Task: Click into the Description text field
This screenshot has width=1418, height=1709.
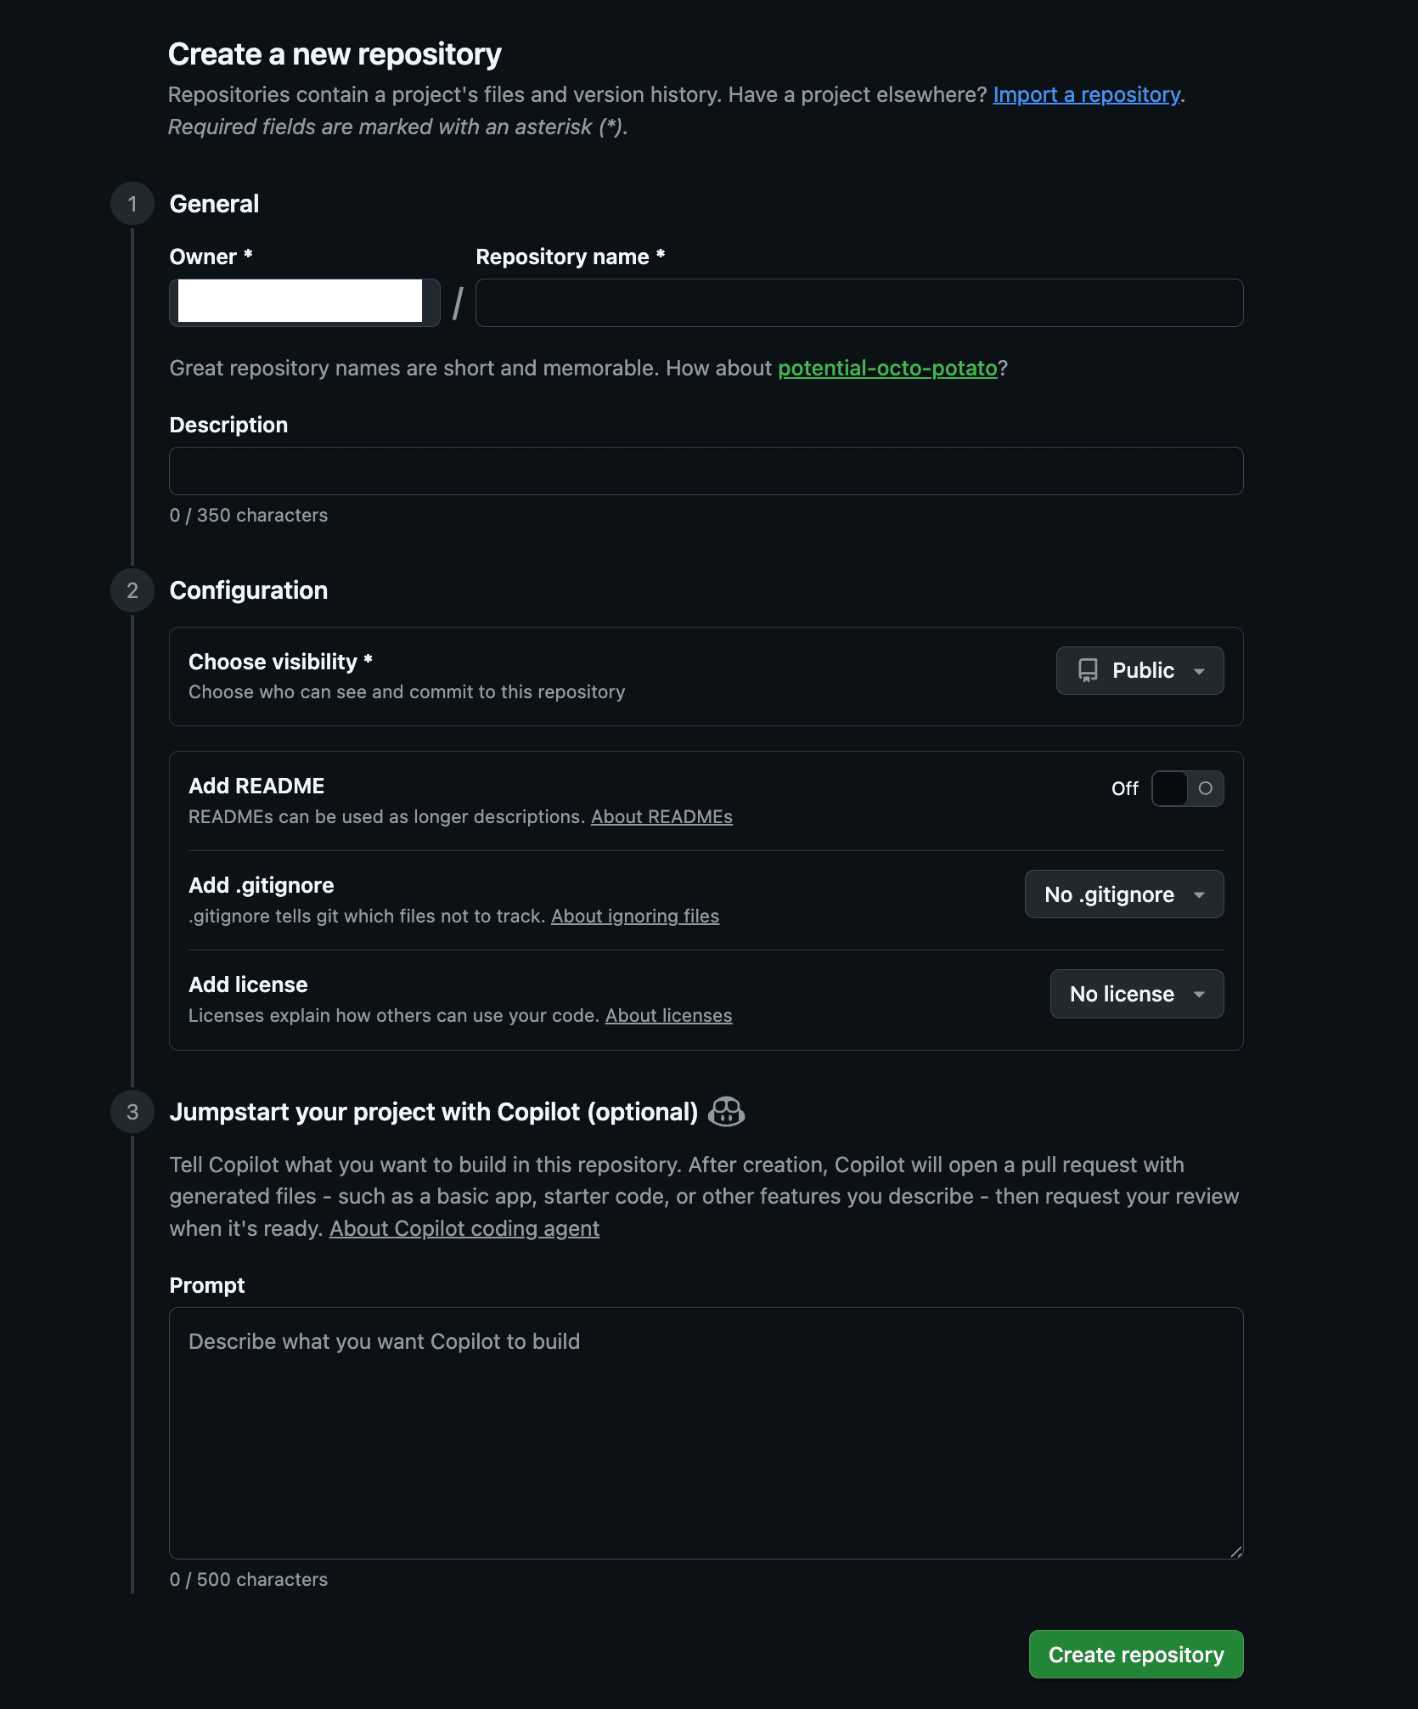Action: point(706,471)
